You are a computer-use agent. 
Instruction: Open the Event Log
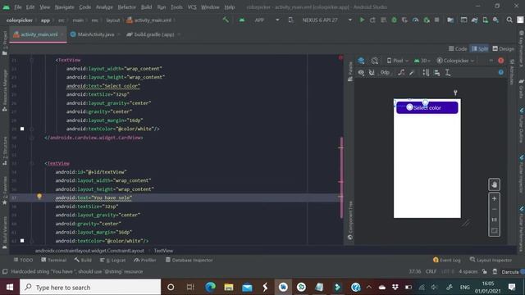pos(446,260)
